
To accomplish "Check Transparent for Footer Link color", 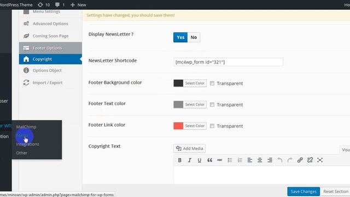I will coord(212,126).
